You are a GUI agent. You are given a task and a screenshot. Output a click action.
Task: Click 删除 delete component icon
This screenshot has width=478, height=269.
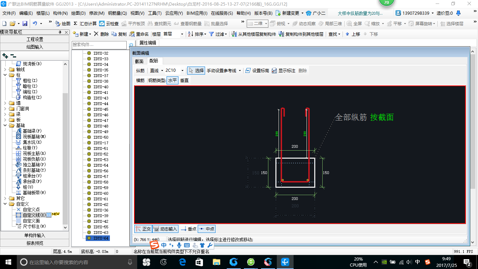[101, 34]
